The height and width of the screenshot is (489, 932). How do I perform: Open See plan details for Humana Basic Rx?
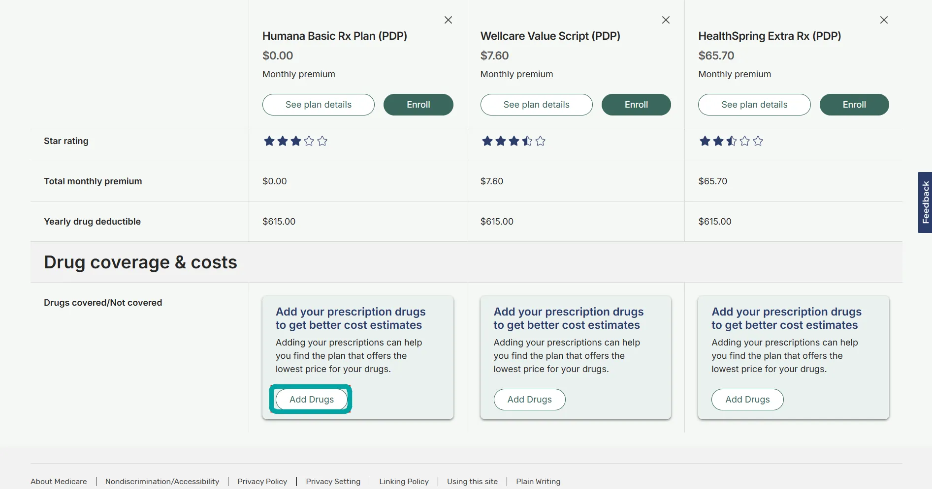pos(319,105)
